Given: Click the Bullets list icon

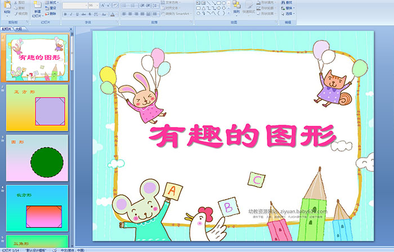Looking at the screenshot, I should click(124, 6).
